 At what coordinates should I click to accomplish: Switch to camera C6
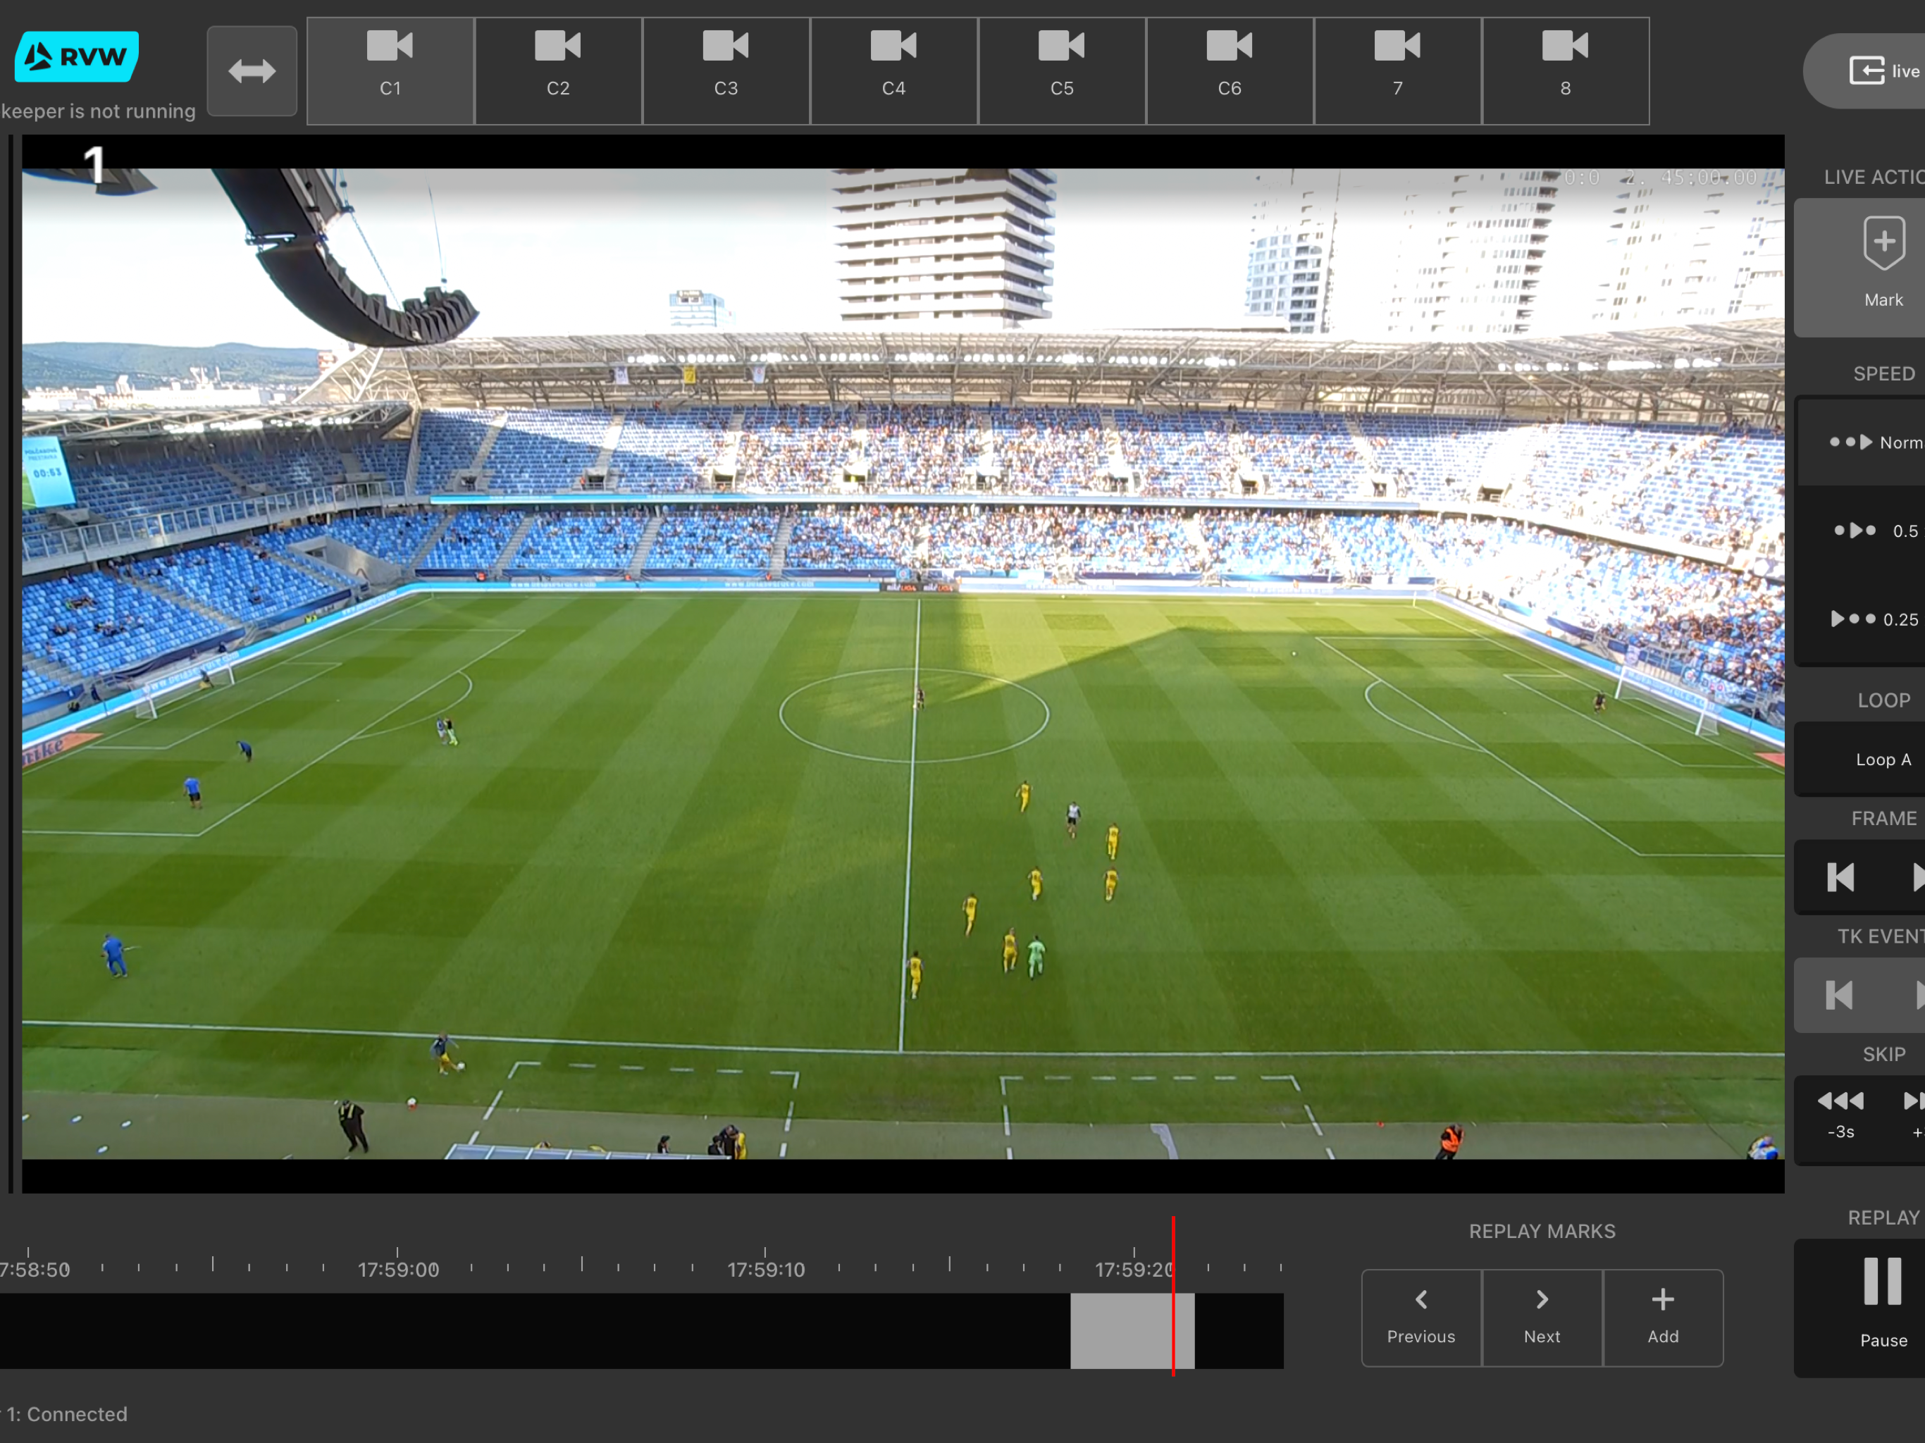pos(1230,71)
